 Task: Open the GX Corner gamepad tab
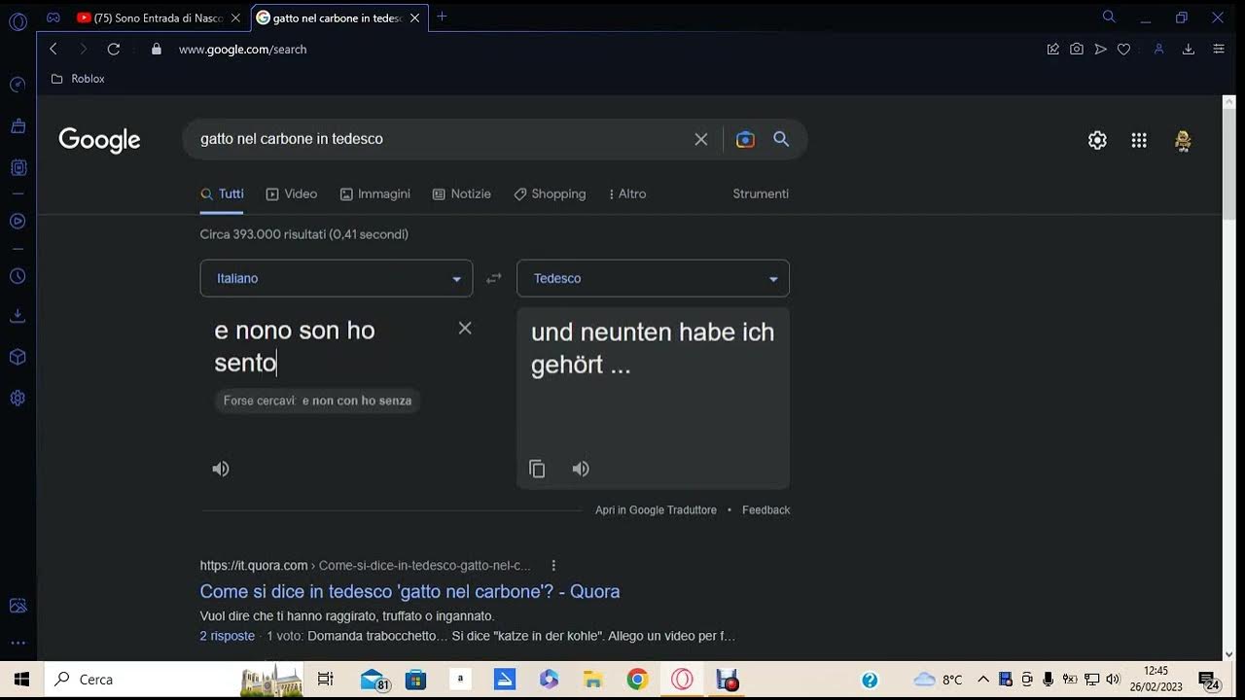(x=53, y=17)
